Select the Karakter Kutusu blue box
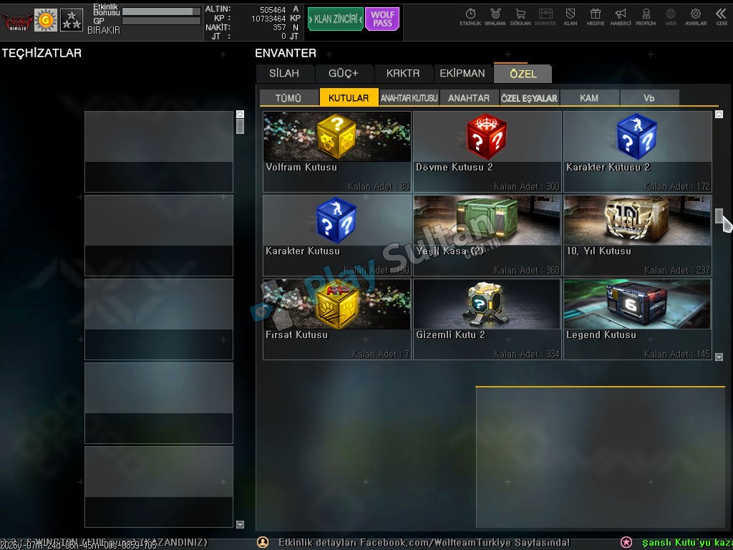Viewport: 733px width, 550px height. [x=337, y=235]
